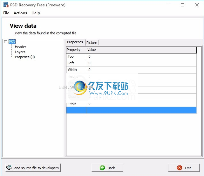Select the Properies (0) tree item
Screen dimensions: 204x176
click(x=25, y=57)
